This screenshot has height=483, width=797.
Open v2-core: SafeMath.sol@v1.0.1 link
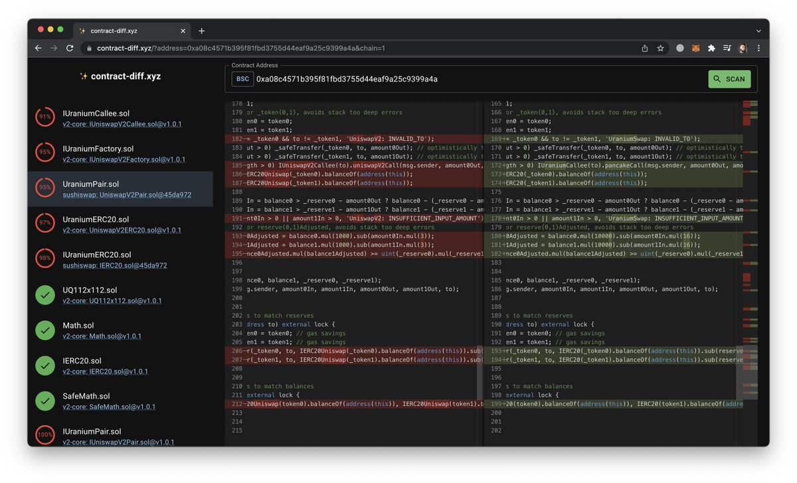click(109, 407)
